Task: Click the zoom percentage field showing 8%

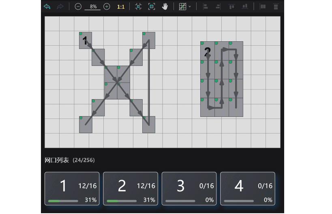Action: 93,6
